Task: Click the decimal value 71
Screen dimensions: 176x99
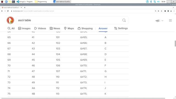Action: (x=9, y=71)
